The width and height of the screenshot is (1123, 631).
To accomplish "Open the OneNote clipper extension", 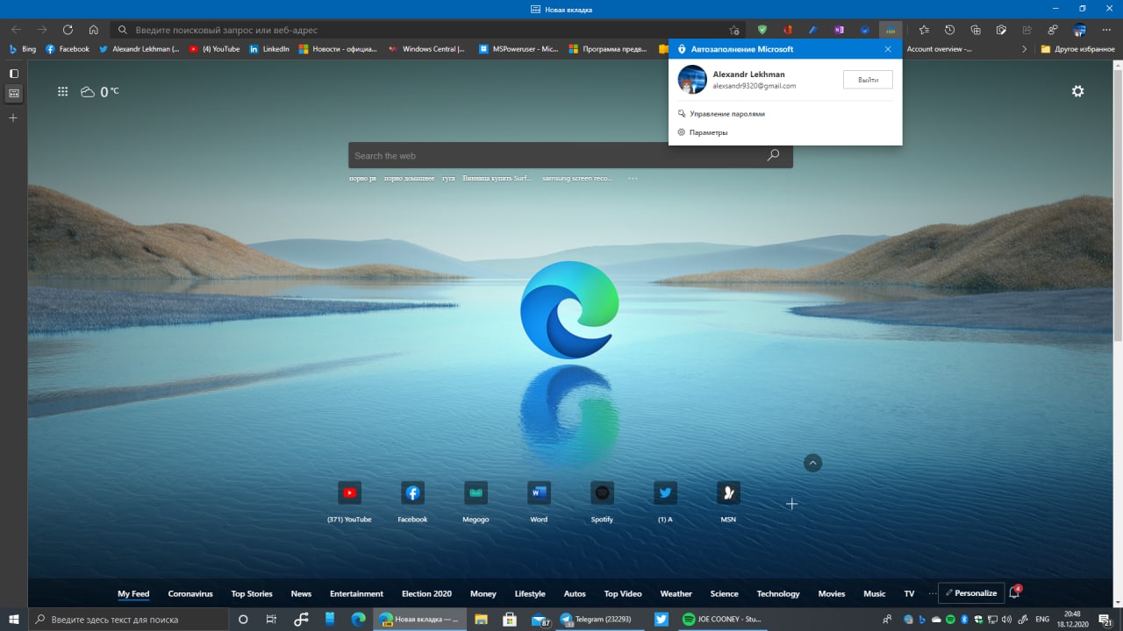I will tap(839, 30).
